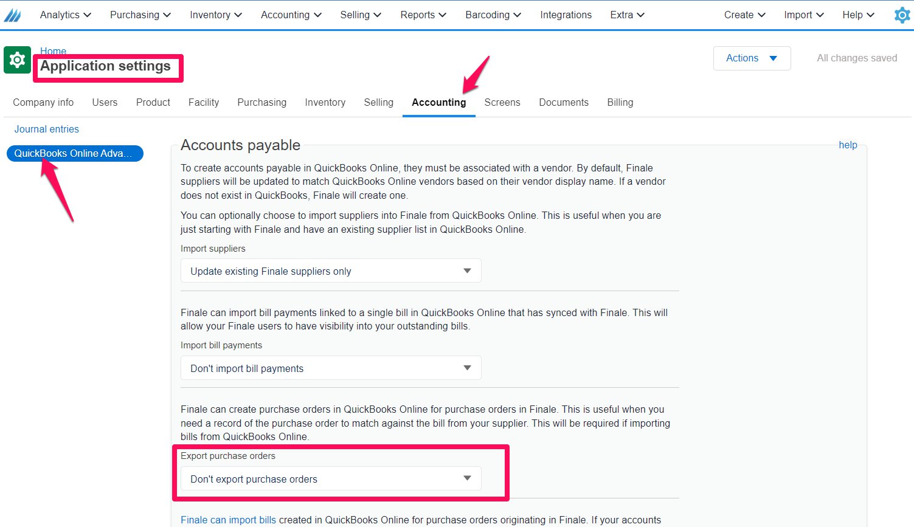Open the Barcoding menu
The image size is (914, 527).
493,15
